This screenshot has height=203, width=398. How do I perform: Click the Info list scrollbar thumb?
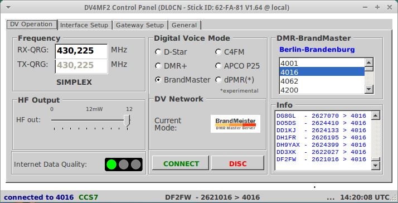(376, 159)
